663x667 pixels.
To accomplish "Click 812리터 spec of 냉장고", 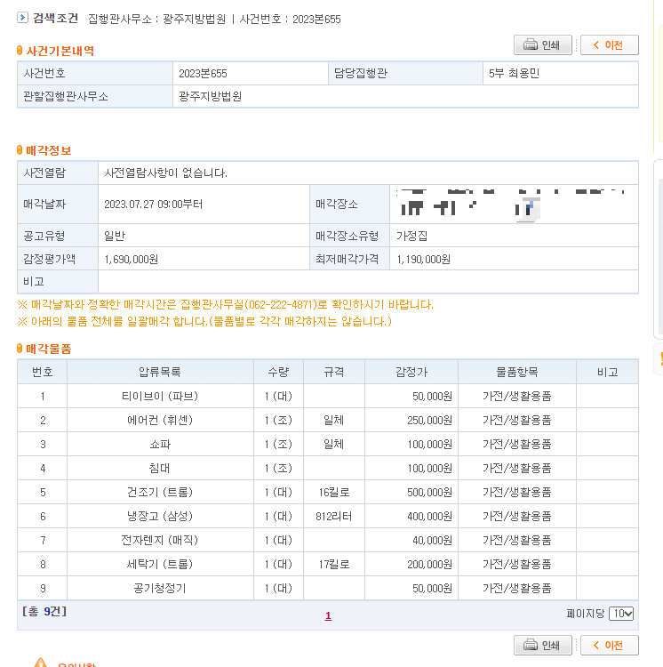I will (x=333, y=516).
